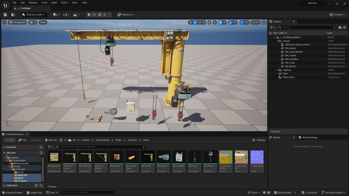The height and width of the screenshot is (196, 349).
Task: Activate the Scale transform tool
Action: tap(204, 22)
